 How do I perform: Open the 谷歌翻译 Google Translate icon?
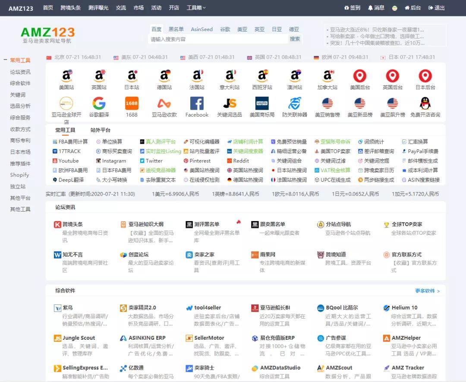coord(99,104)
